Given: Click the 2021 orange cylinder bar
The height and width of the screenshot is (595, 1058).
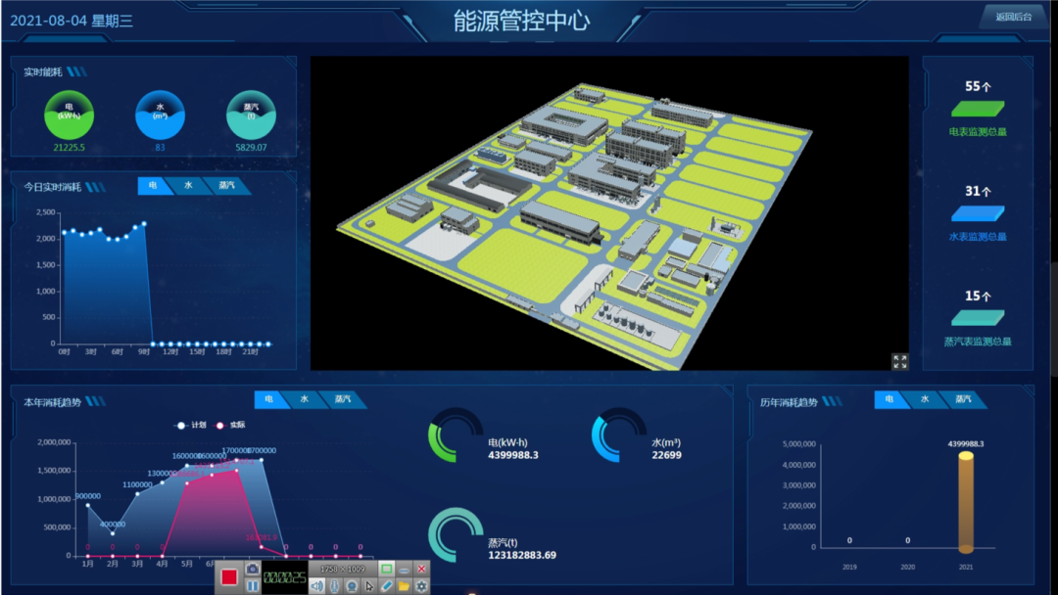Looking at the screenshot, I should coord(966,503).
